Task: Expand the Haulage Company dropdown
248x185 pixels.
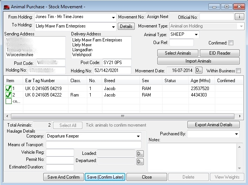Action: 138,136
